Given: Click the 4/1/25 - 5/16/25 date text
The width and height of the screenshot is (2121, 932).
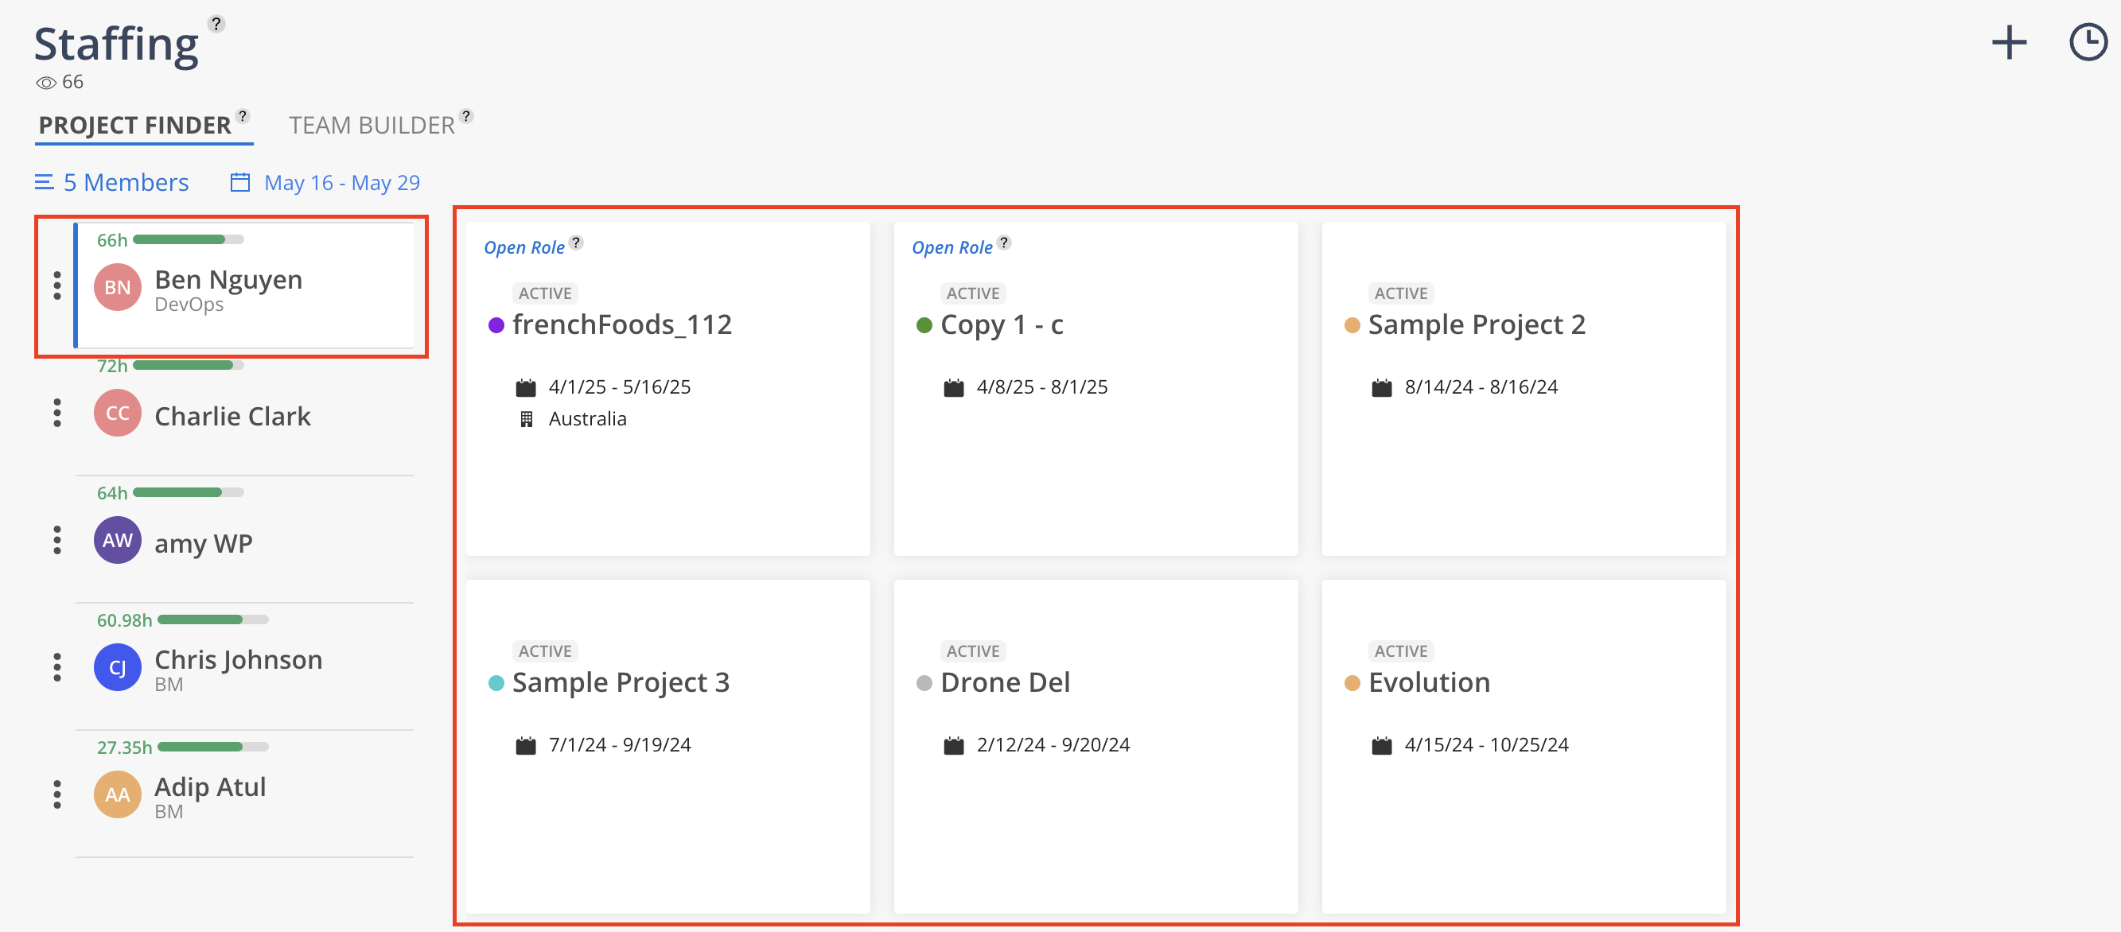Looking at the screenshot, I should click(x=619, y=387).
